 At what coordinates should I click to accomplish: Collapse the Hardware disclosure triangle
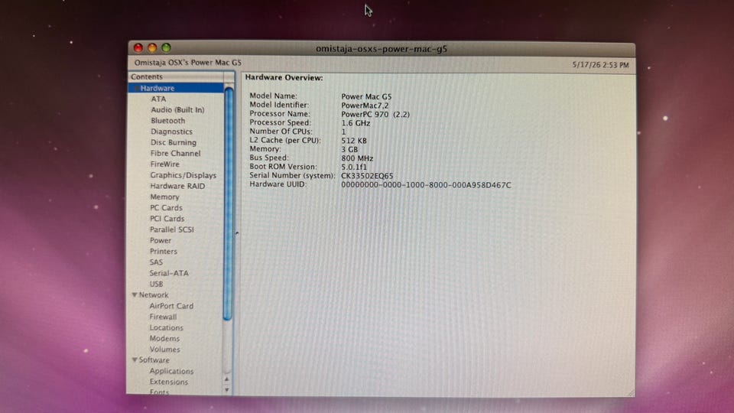pos(136,88)
